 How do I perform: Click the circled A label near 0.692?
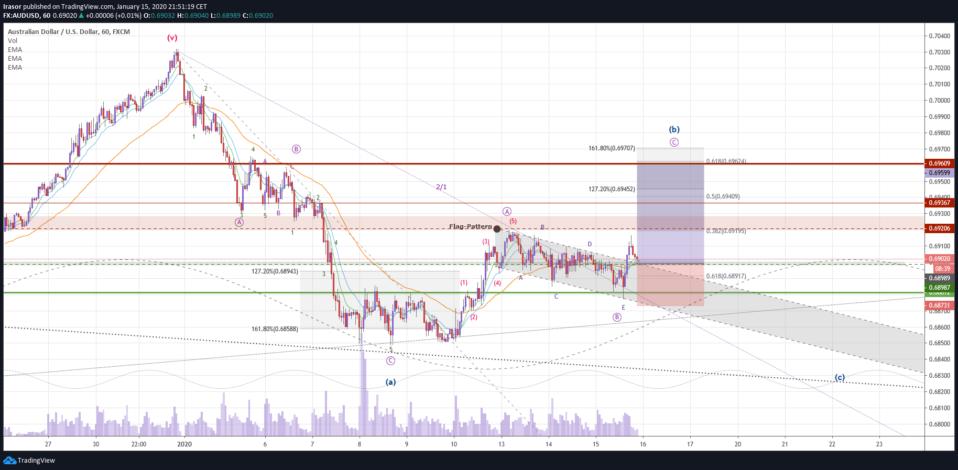click(x=507, y=211)
